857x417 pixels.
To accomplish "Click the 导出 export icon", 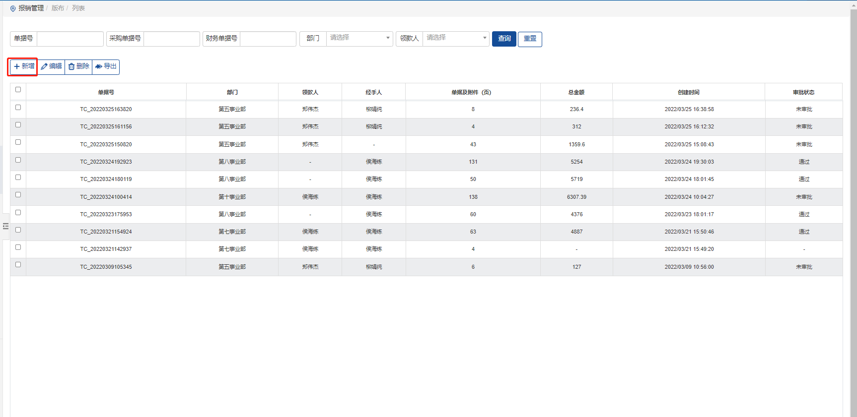I will (x=99, y=66).
